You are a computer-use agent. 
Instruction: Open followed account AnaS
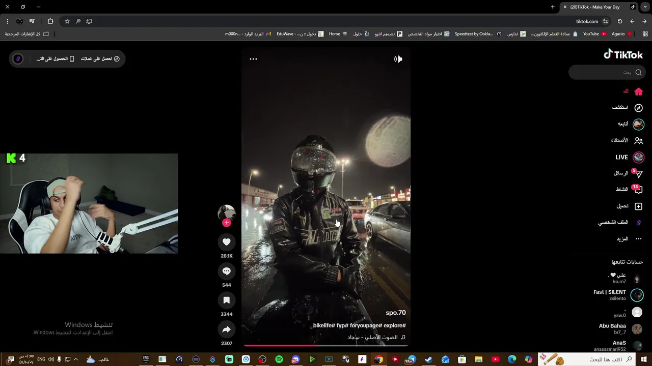(618, 346)
